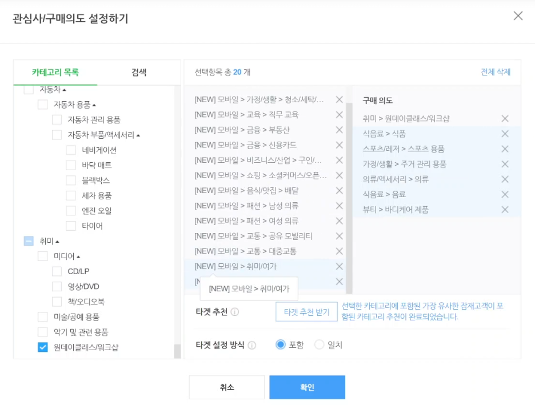535x405 pixels.
Task: Click the selected items list scrollbar
Action: 349,198
